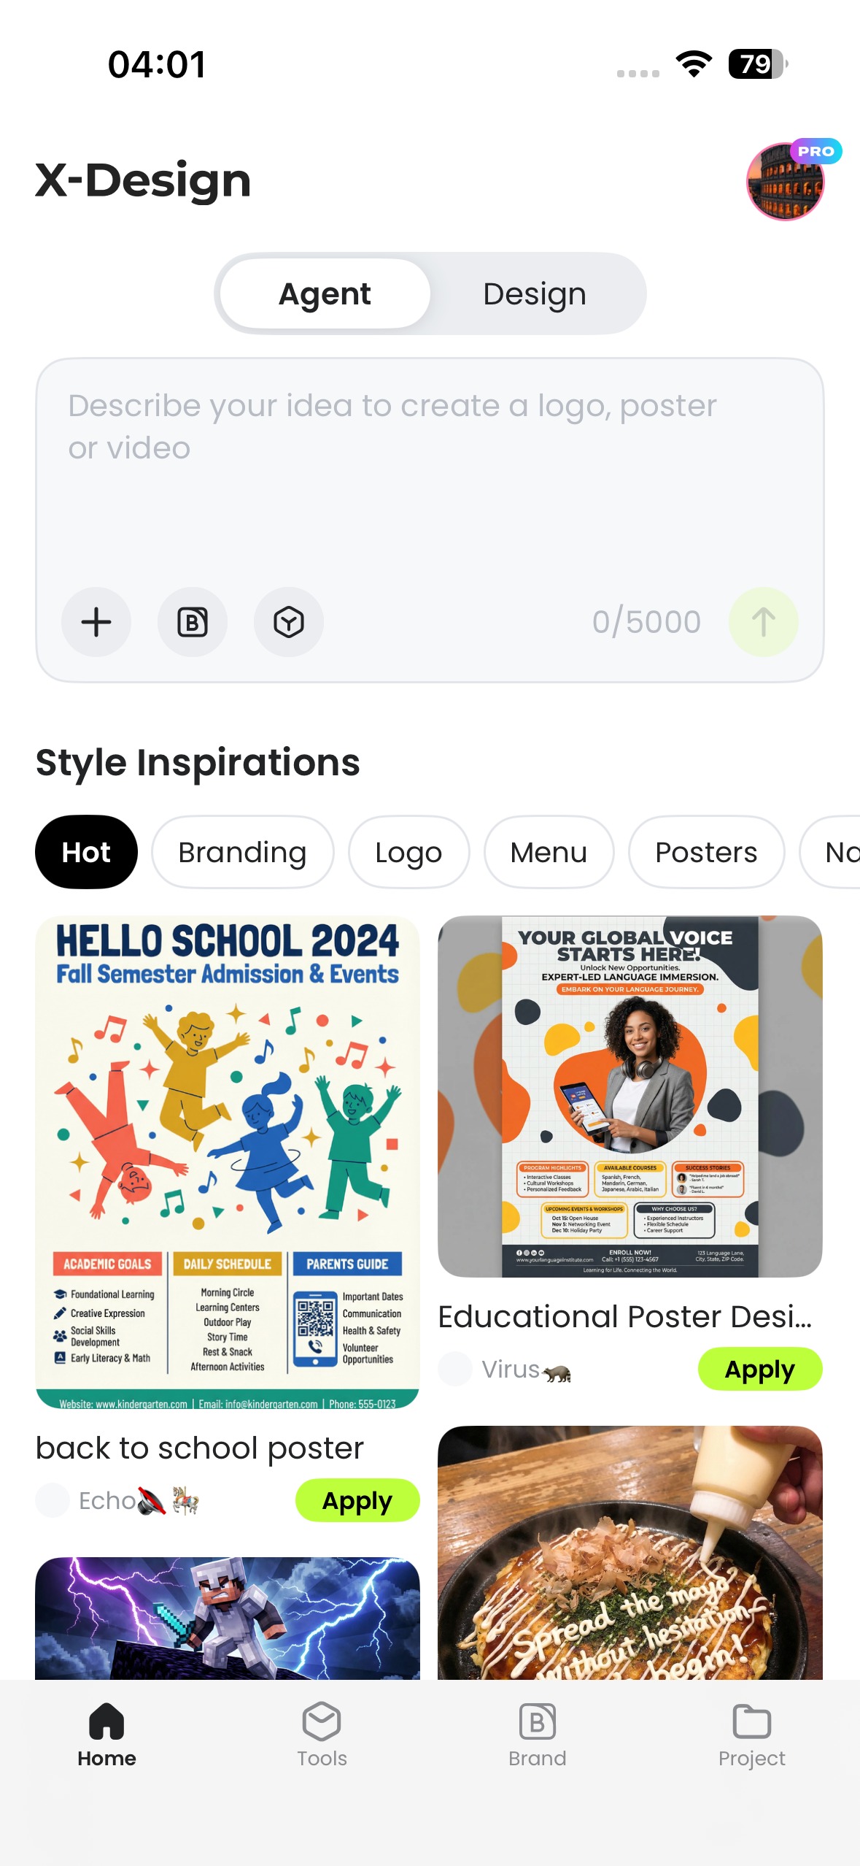
Task: Filter inspirations by Logo
Action: click(408, 852)
